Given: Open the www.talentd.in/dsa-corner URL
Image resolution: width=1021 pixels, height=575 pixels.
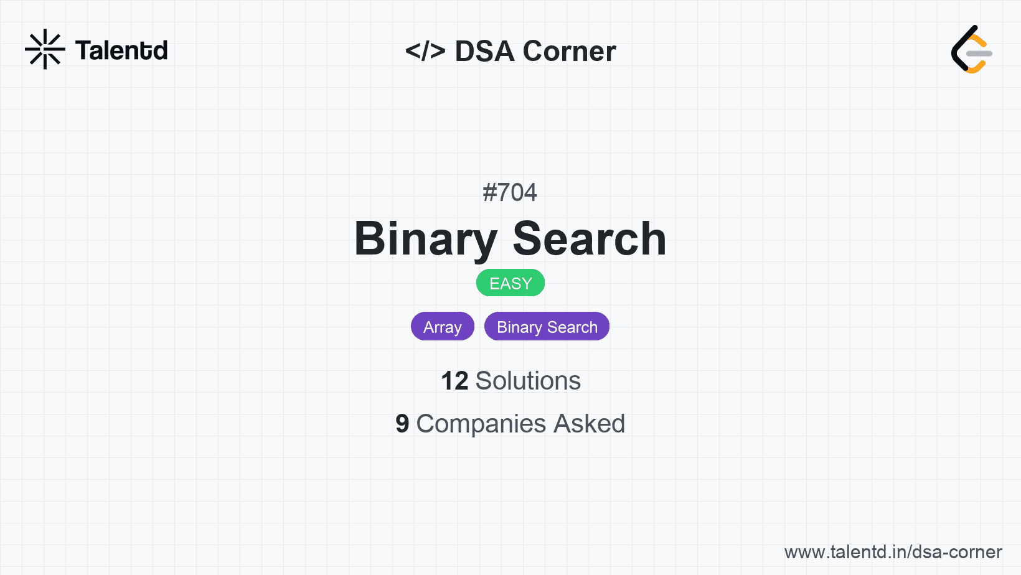Looking at the screenshot, I should point(893,552).
